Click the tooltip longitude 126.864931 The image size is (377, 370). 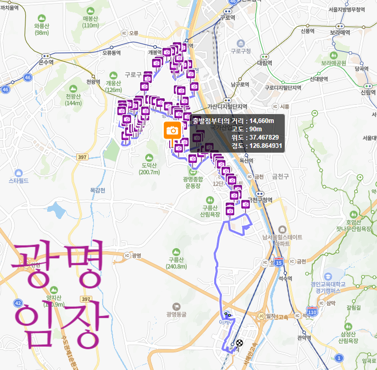click(x=266, y=146)
